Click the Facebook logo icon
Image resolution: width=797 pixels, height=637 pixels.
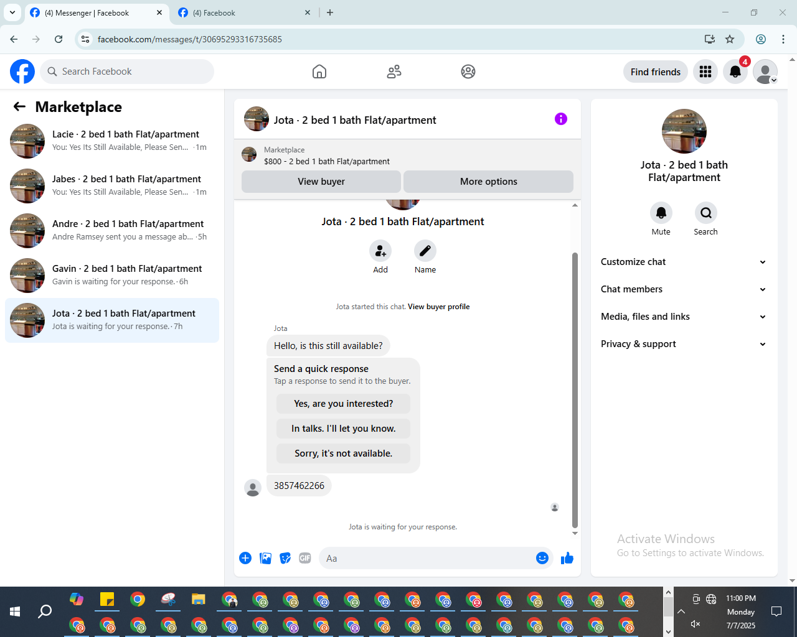22,72
